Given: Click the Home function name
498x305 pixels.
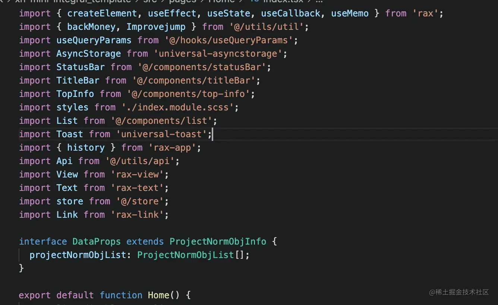Looking at the screenshot, I should click(x=158, y=295).
